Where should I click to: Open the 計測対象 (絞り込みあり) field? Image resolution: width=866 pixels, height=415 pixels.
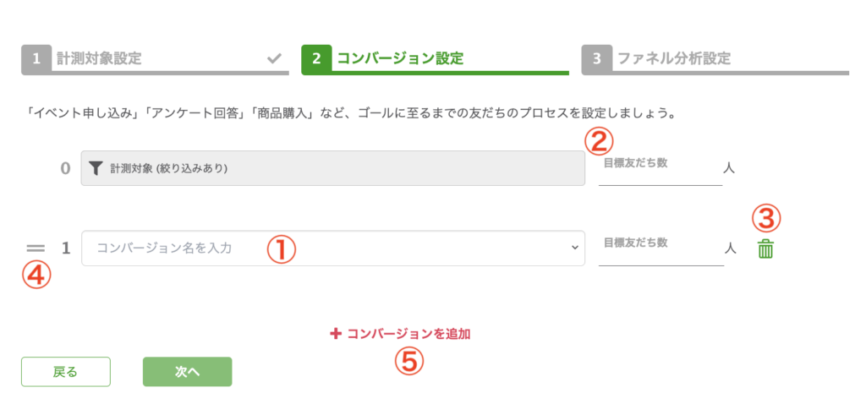332,168
